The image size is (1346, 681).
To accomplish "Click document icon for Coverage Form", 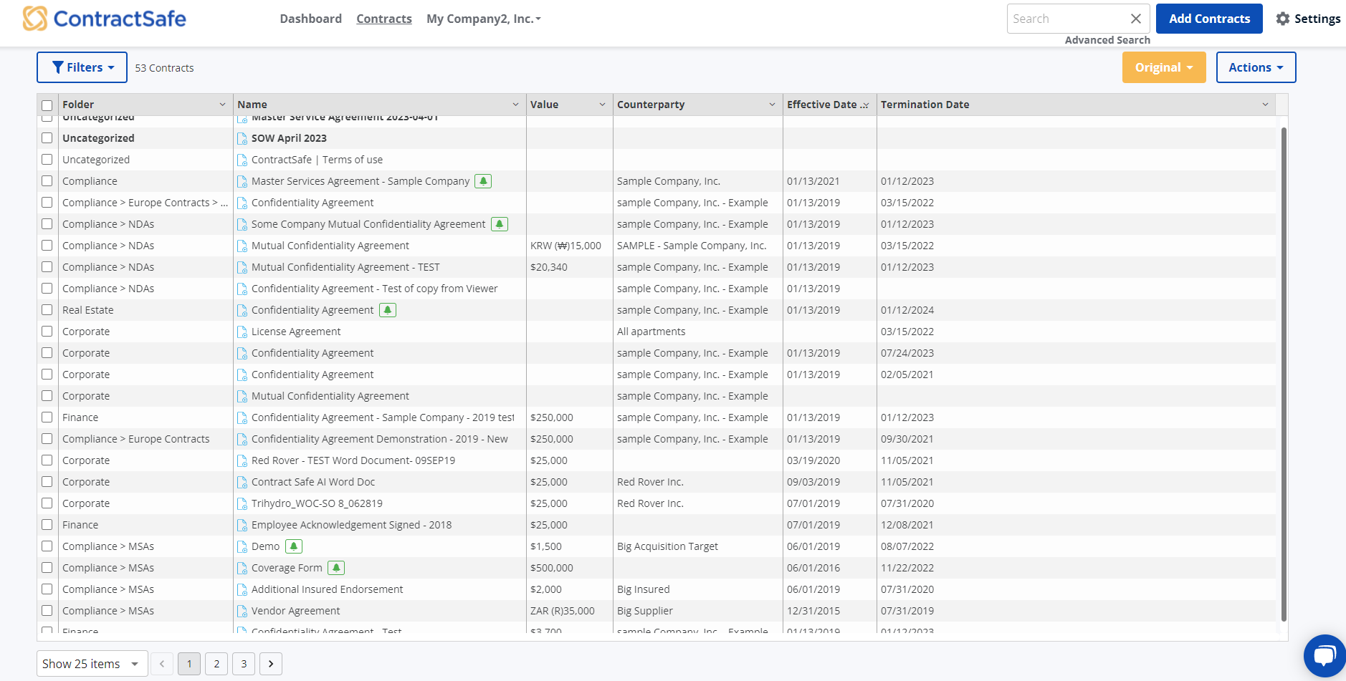I will click(242, 568).
